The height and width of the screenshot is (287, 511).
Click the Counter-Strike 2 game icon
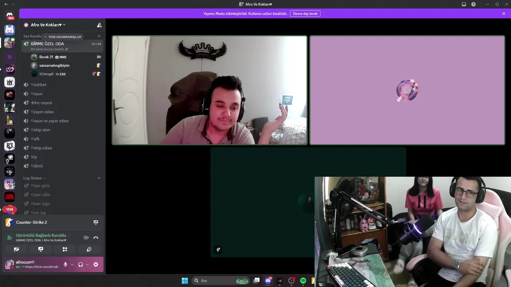click(x=10, y=222)
